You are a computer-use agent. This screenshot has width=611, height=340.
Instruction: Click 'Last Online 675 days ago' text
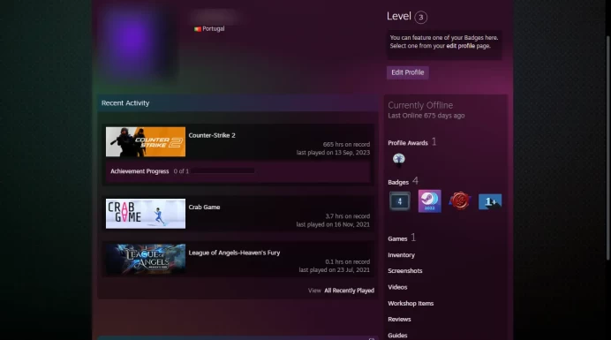426,116
